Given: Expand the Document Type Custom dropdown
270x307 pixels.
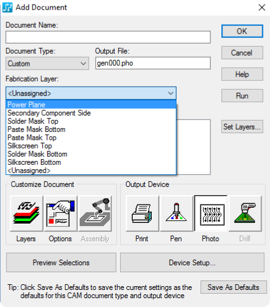Looking at the screenshot, I should coord(47,63).
